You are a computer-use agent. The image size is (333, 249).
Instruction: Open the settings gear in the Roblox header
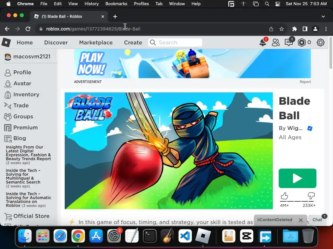(x=320, y=42)
